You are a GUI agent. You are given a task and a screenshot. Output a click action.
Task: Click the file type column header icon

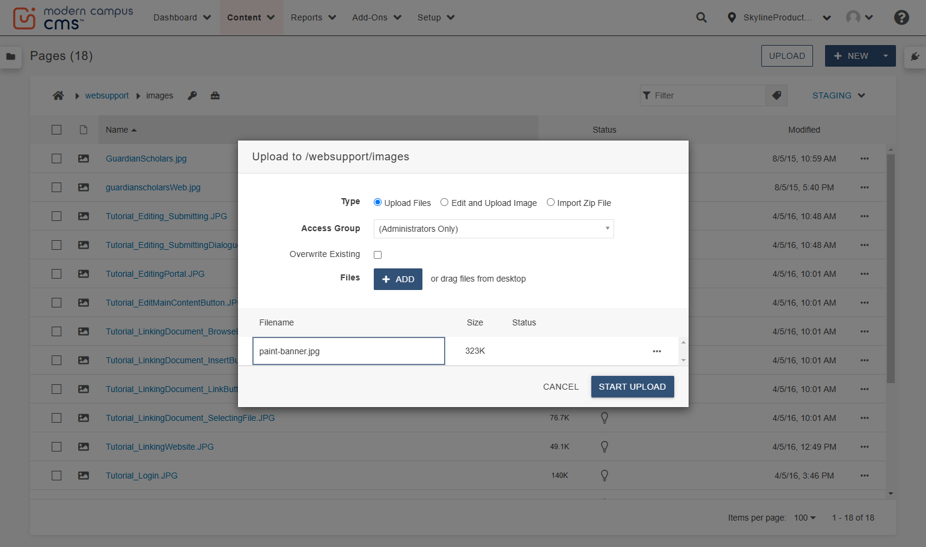(84, 130)
